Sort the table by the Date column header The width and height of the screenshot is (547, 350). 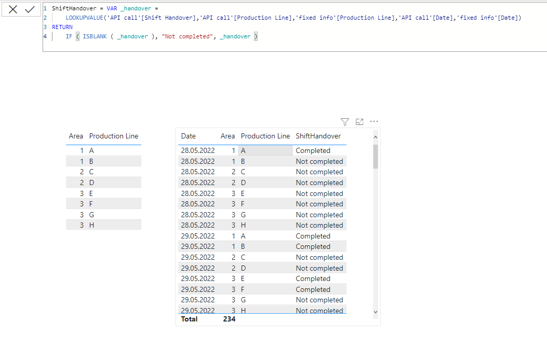188,136
